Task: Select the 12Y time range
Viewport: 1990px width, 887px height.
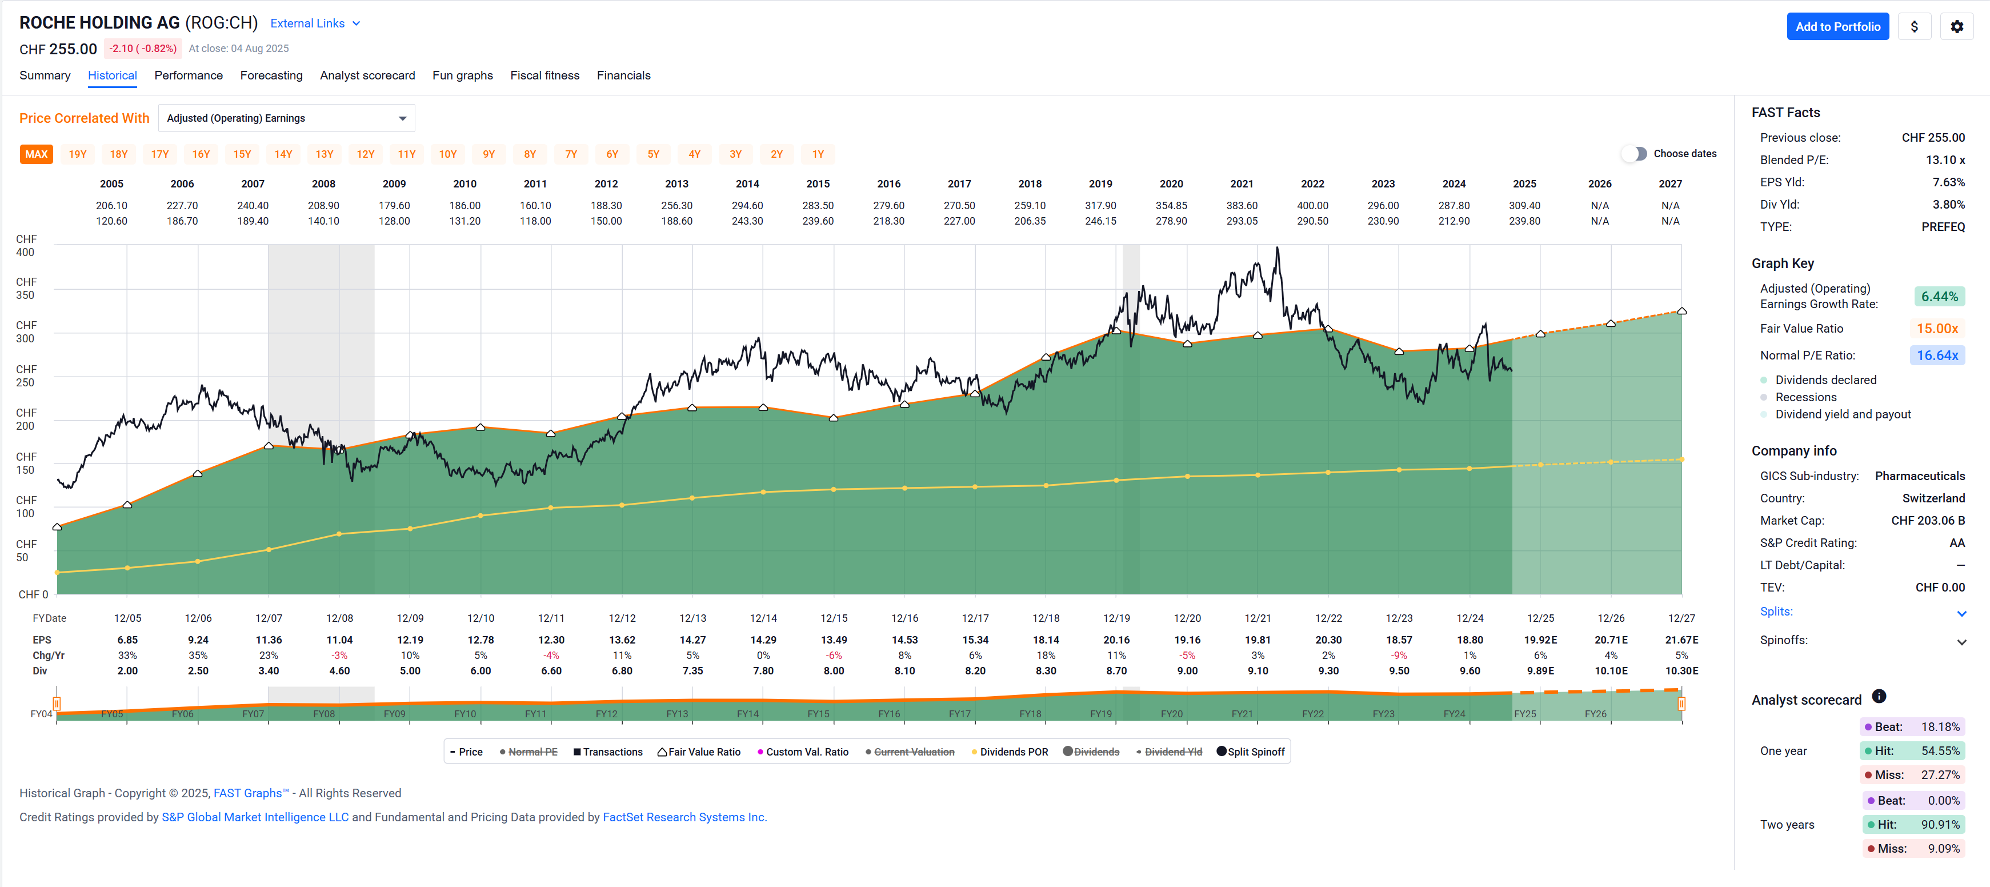Action: coord(366,154)
